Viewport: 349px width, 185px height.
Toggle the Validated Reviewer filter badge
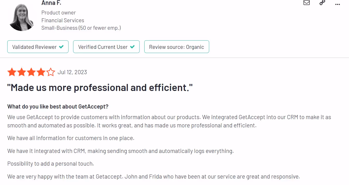38,47
